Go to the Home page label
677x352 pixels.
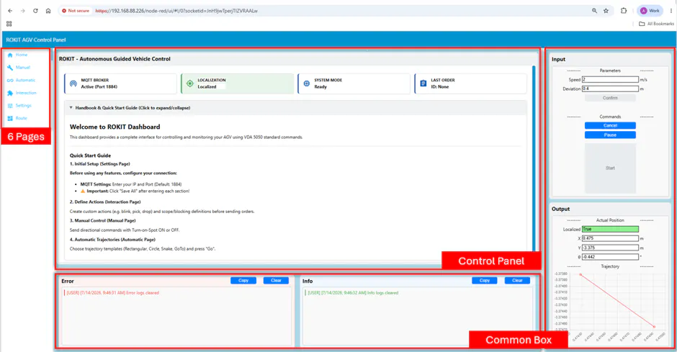coord(22,55)
